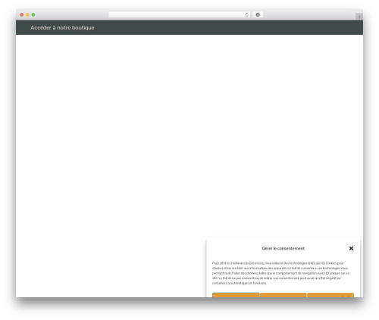Click the consent paragraph starting "Pour offrir les meilleures"
The image size is (379, 320).
(280, 273)
